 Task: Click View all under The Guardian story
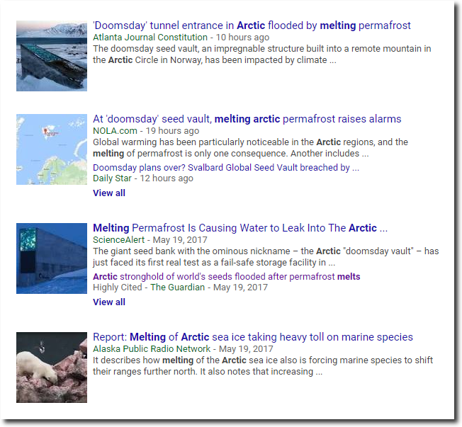pyautogui.click(x=109, y=302)
